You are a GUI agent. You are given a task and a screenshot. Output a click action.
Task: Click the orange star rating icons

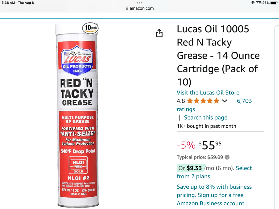click(x=203, y=101)
